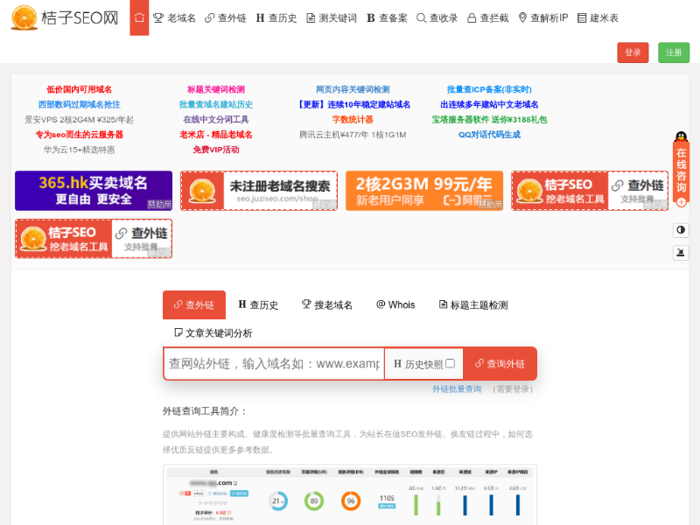
Task: Open the 在线咨询 QQ chat widget
Action: point(681,171)
